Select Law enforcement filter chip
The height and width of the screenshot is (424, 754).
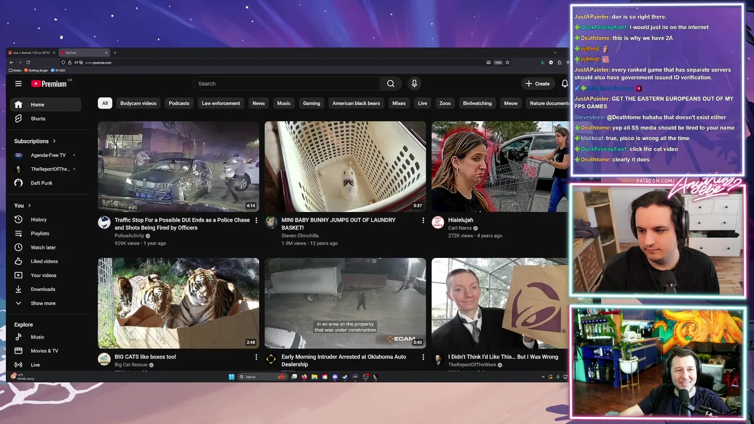point(221,103)
